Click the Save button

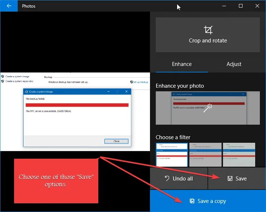click(237, 179)
